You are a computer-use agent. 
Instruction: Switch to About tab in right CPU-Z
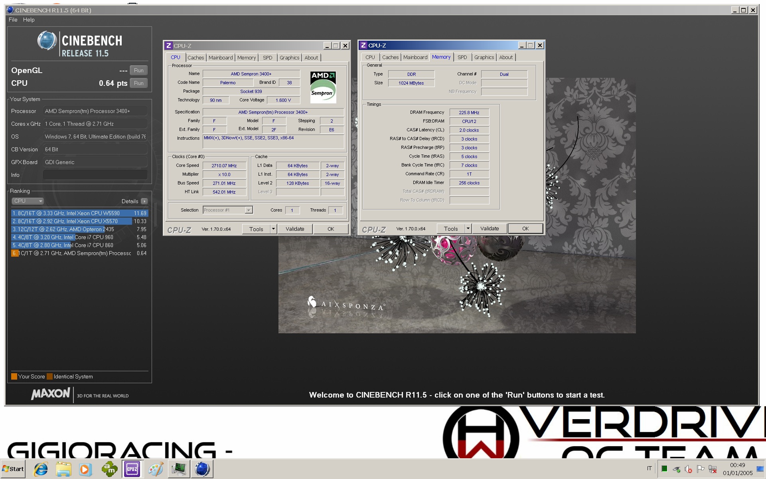(x=506, y=57)
